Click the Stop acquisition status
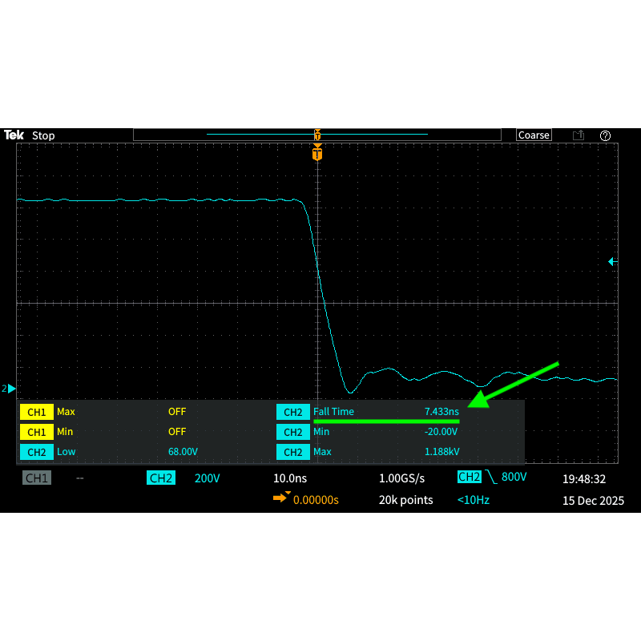Image resolution: width=641 pixels, height=641 pixels. tap(43, 135)
